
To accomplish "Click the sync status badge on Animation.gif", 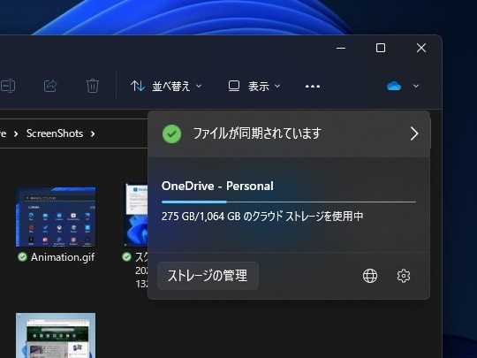I will [22, 257].
